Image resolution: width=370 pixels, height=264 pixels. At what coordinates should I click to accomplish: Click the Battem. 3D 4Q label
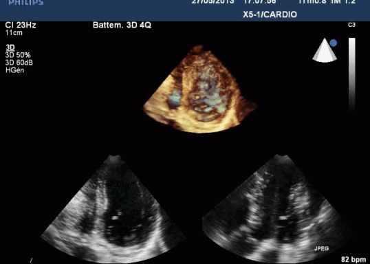(x=122, y=25)
